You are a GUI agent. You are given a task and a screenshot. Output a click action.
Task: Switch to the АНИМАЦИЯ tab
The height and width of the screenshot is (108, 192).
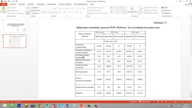pyautogui.click(x=52, y=4)
